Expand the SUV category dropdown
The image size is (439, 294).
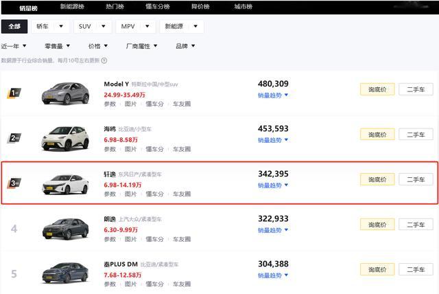click(x=93, y=26)
